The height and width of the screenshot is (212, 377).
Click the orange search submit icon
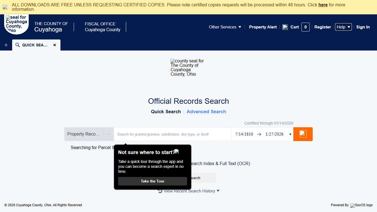pos(303,134)
